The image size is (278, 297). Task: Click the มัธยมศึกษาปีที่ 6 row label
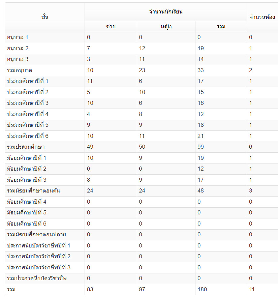[x=27, y=224]
